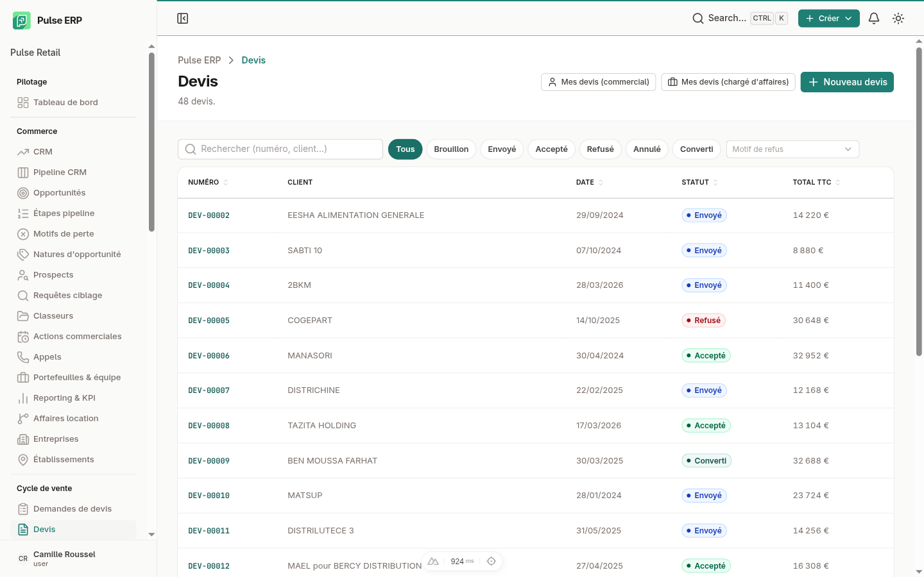Image resolution: width=924 pixels, height=577 pixels.
Task: Open Établissements
Action: click(73, 460)
